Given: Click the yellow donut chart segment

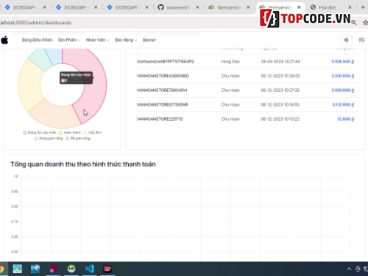Looking at the screenshot, I should [29, 85].
